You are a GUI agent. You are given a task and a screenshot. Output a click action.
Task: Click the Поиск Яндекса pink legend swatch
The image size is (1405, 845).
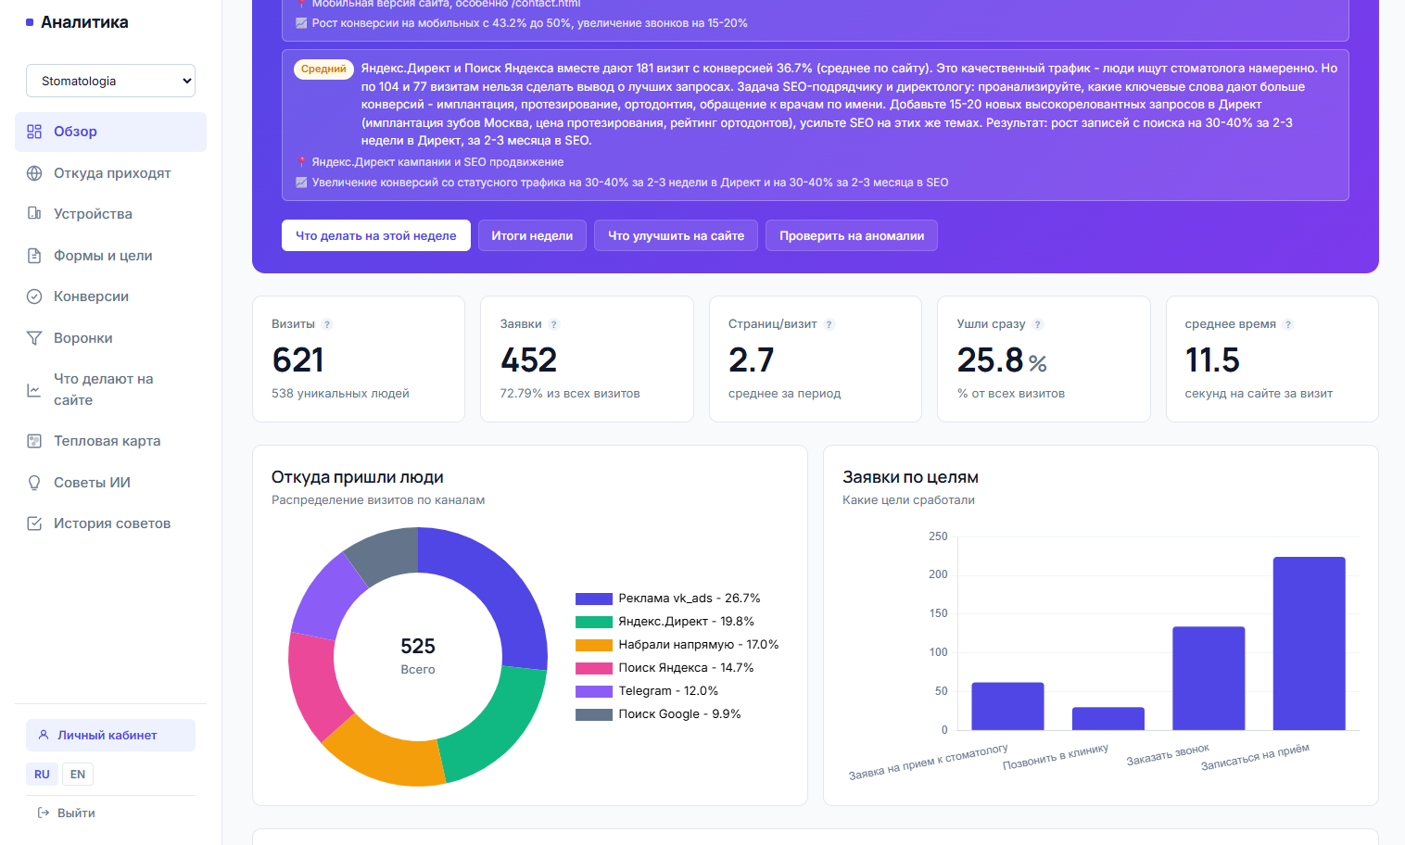(594, 668)
